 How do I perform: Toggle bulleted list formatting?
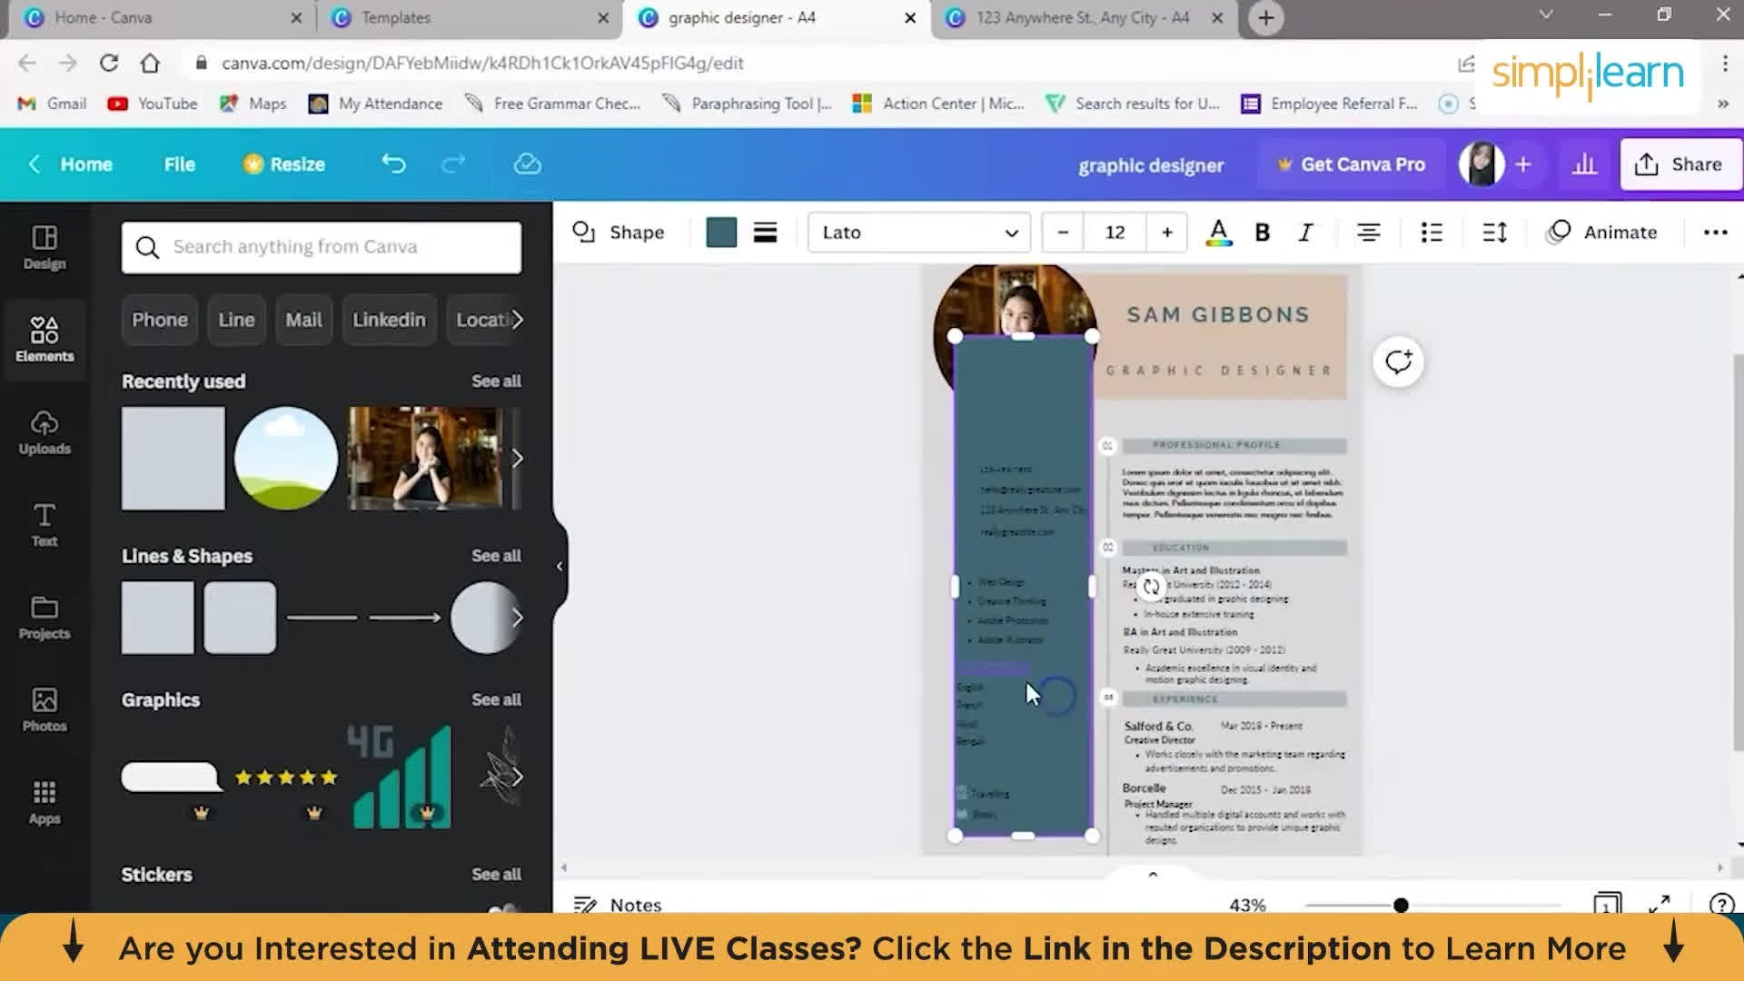coord(1432,233)
